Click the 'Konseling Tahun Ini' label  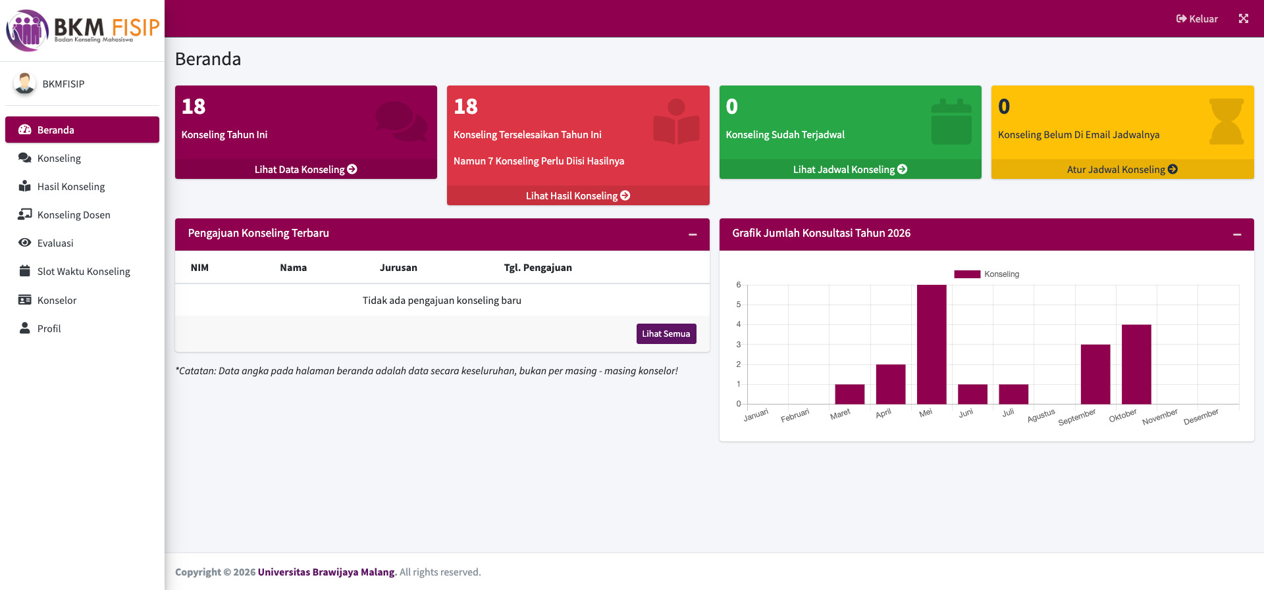(x=224, y=134)
